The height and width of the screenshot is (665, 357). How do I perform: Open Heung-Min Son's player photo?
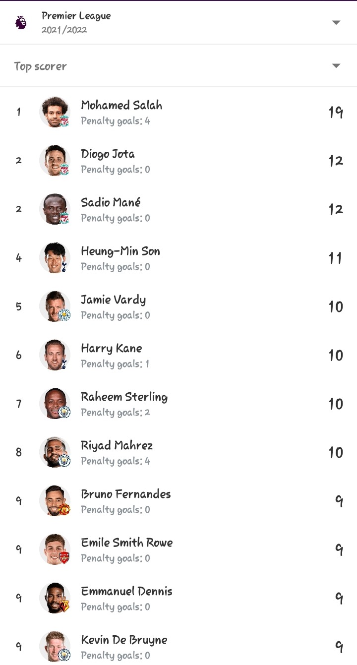(54, 258)
